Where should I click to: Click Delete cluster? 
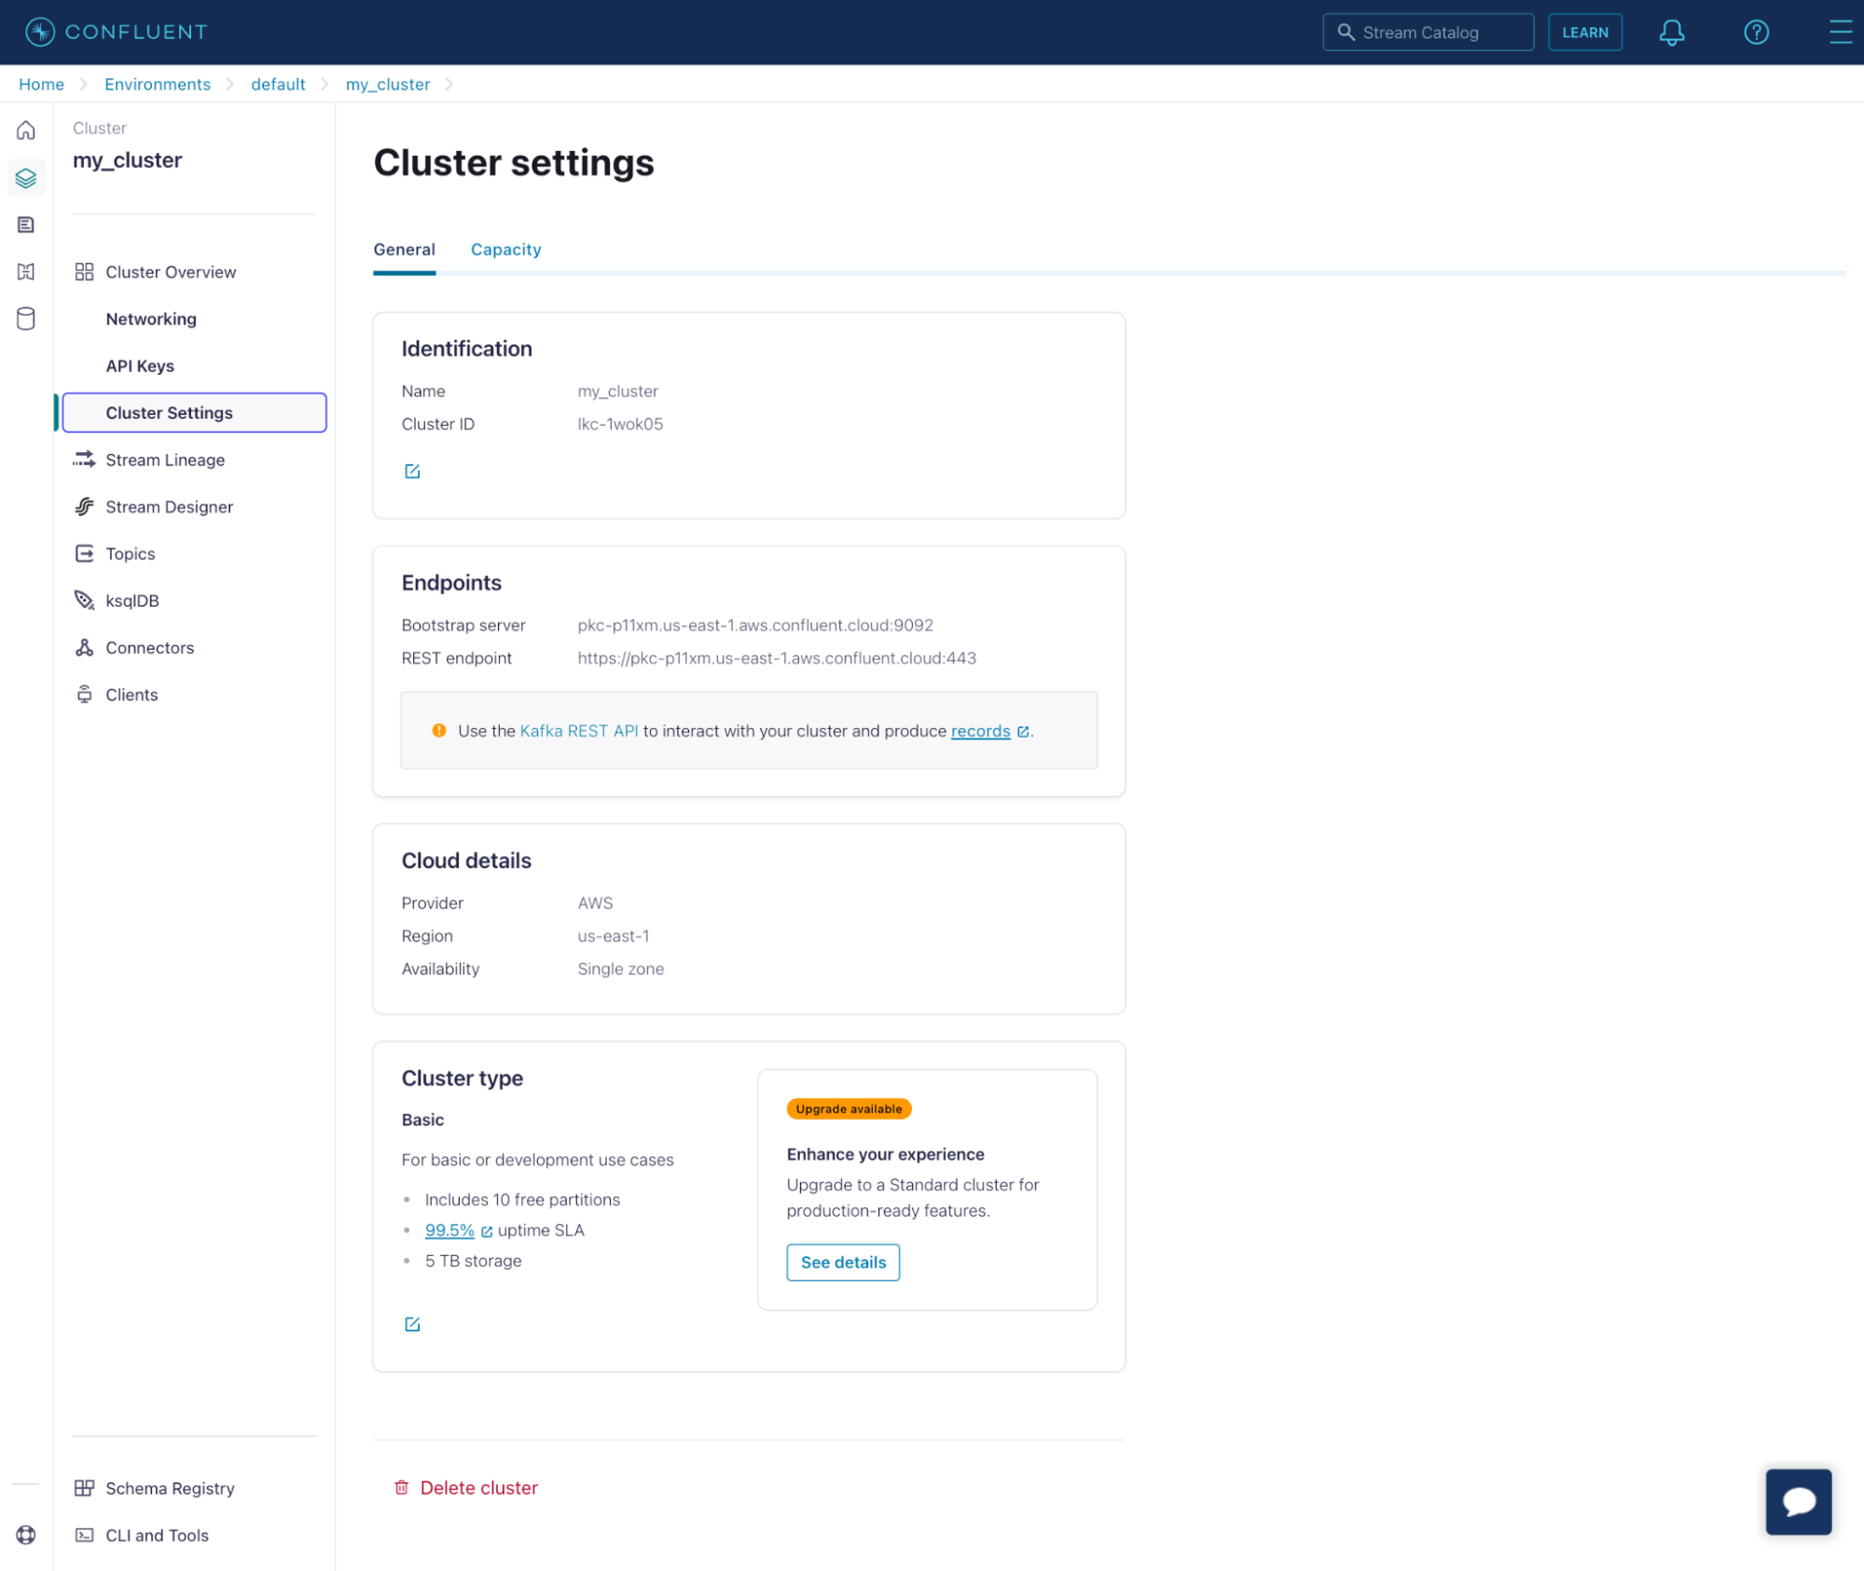(x=478, y=1487)
